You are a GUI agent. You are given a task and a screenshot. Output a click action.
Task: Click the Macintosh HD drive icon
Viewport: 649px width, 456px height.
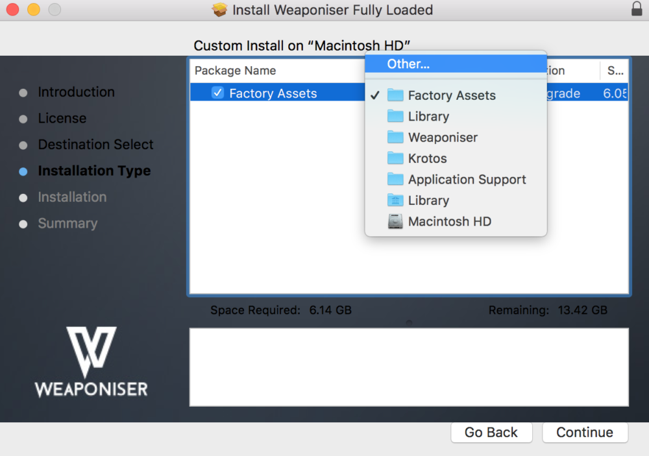(395, 221)
